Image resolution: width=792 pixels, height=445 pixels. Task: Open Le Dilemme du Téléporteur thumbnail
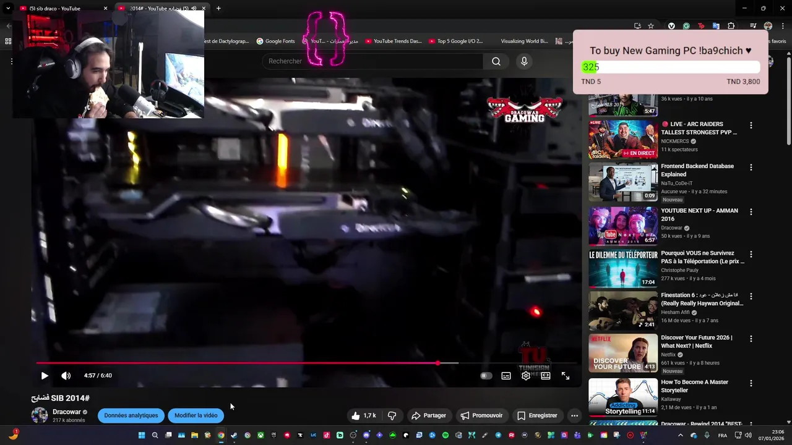(623, 268)
